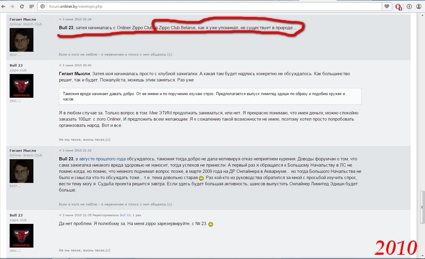Click the scrollbar down arrow at the bottom right

point(422,255)
